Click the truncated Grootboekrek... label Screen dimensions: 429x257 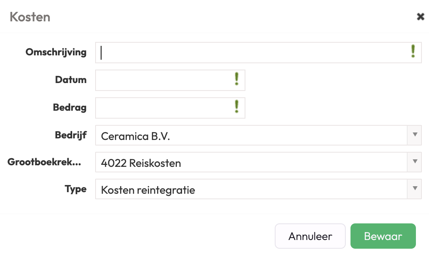[44, 162]
